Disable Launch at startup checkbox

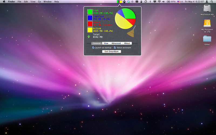[x=93, y=48]
